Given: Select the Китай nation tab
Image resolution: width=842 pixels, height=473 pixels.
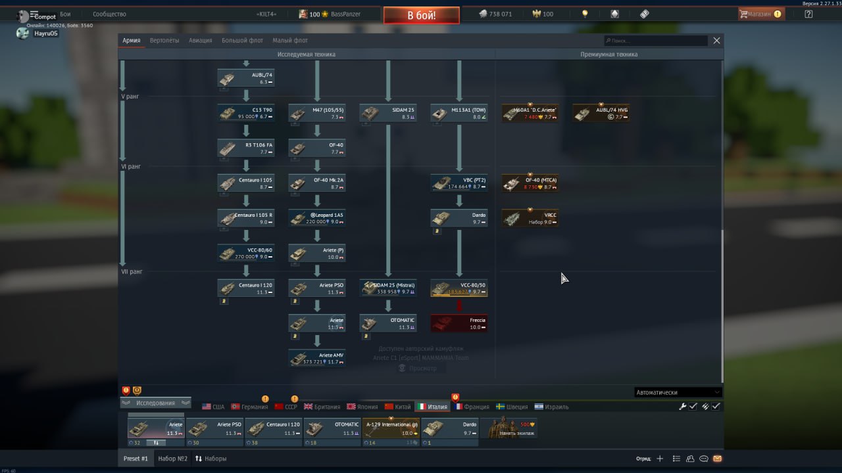Looking at the screenshot, I should click(397, 407).
